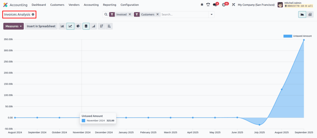Open the Dashboard menu
Screen dimensions: 317x138
(x=39, y=5)
